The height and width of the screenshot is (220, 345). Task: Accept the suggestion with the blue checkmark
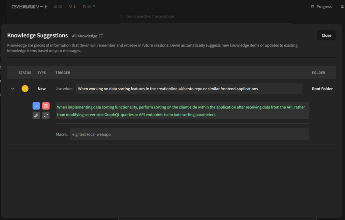pos(36,106)
